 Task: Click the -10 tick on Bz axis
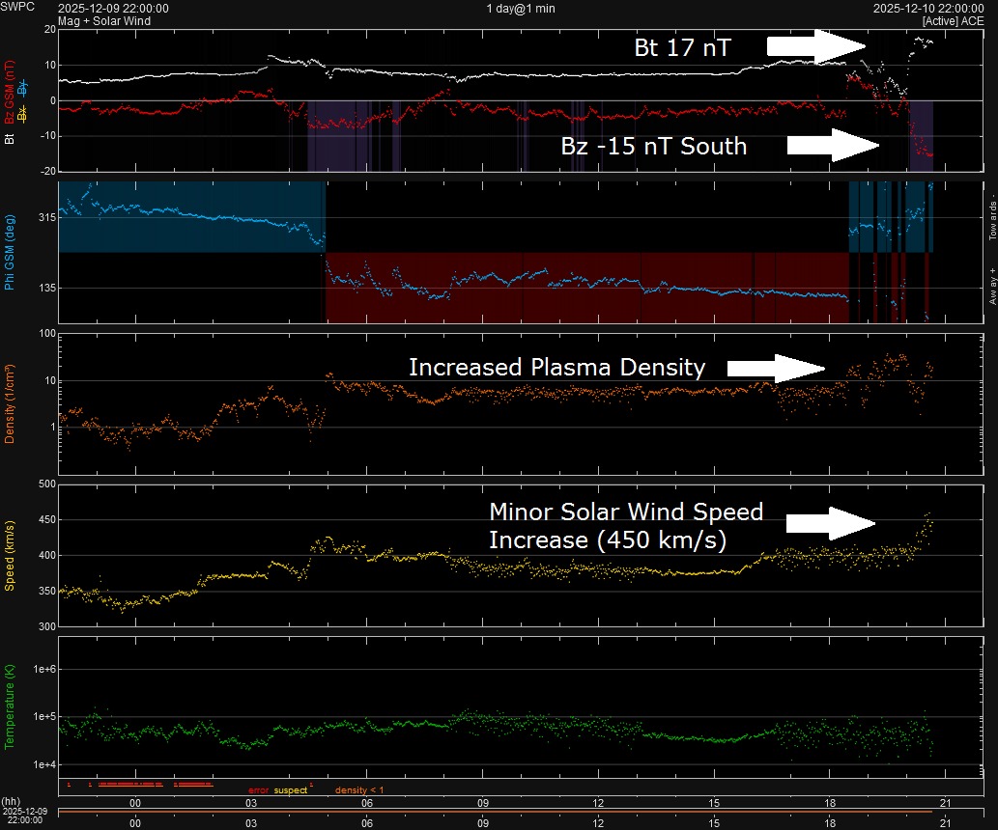point(48,136)
